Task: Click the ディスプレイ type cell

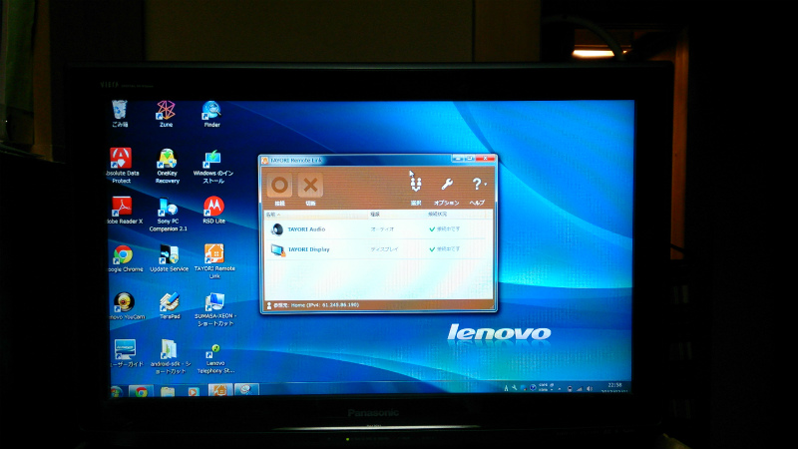Action: (384, 249)
